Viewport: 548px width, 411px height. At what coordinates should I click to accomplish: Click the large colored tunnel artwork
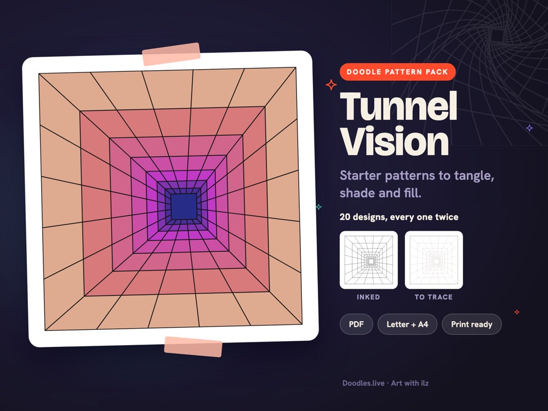[x=170, y=198]
